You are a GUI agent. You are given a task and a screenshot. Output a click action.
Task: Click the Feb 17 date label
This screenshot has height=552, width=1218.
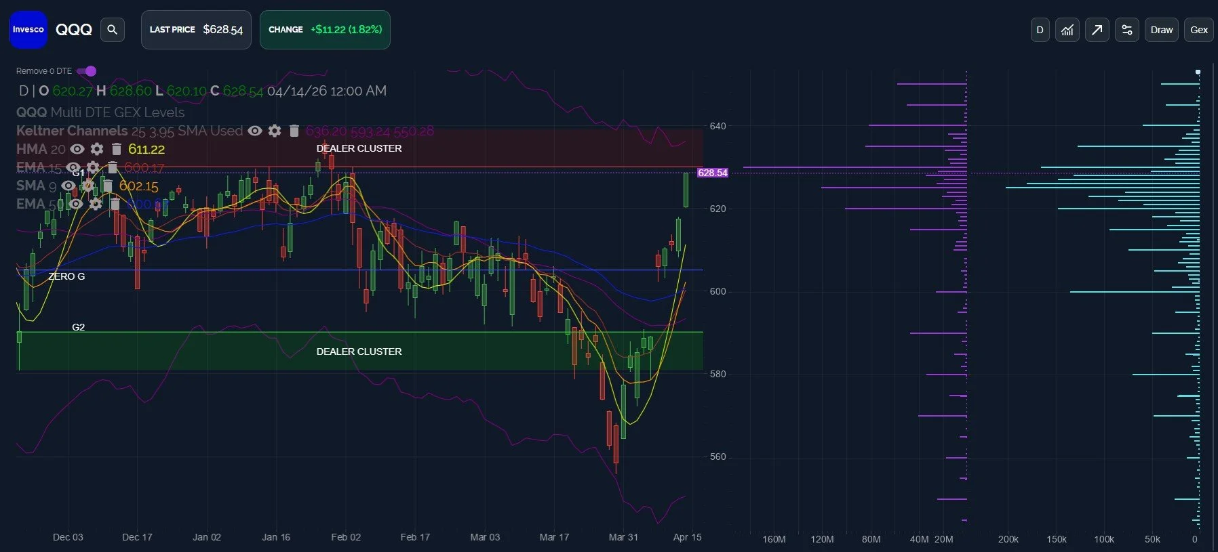pyautogui.click(x=415, y=537)
